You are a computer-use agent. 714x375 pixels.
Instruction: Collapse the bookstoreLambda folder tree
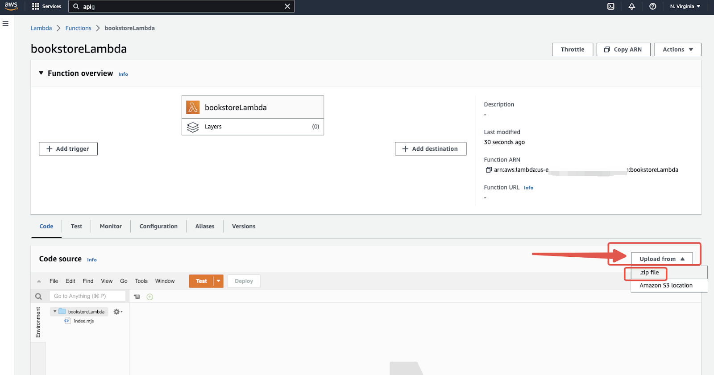[x=55, y=312]
